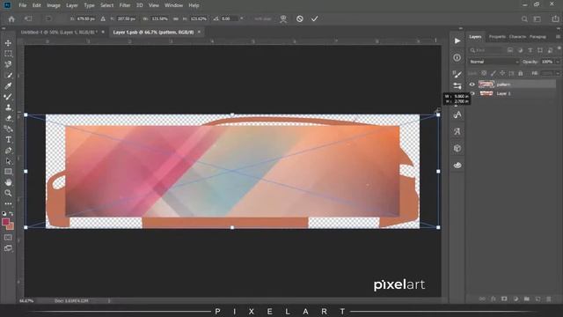Open the 3D panel cube icon

coord(457,148)
